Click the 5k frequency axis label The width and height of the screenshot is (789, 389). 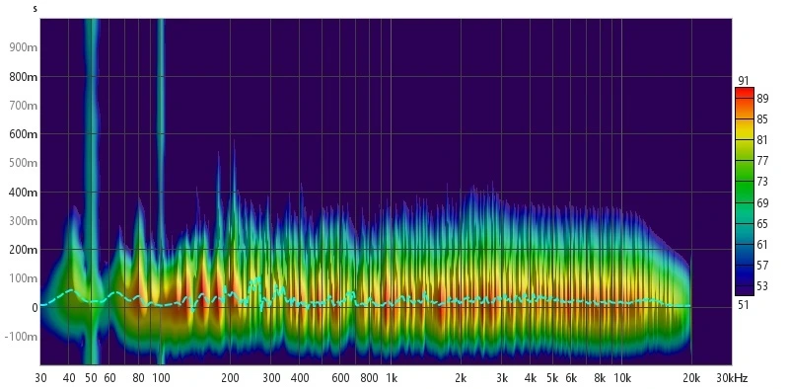[552, 378]
